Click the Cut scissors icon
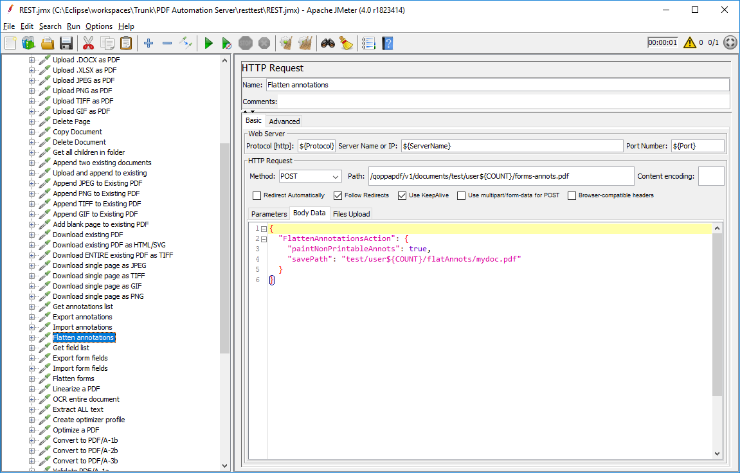Image resolution: width=740 pixels, height=473 pixels. coord(88,44)
